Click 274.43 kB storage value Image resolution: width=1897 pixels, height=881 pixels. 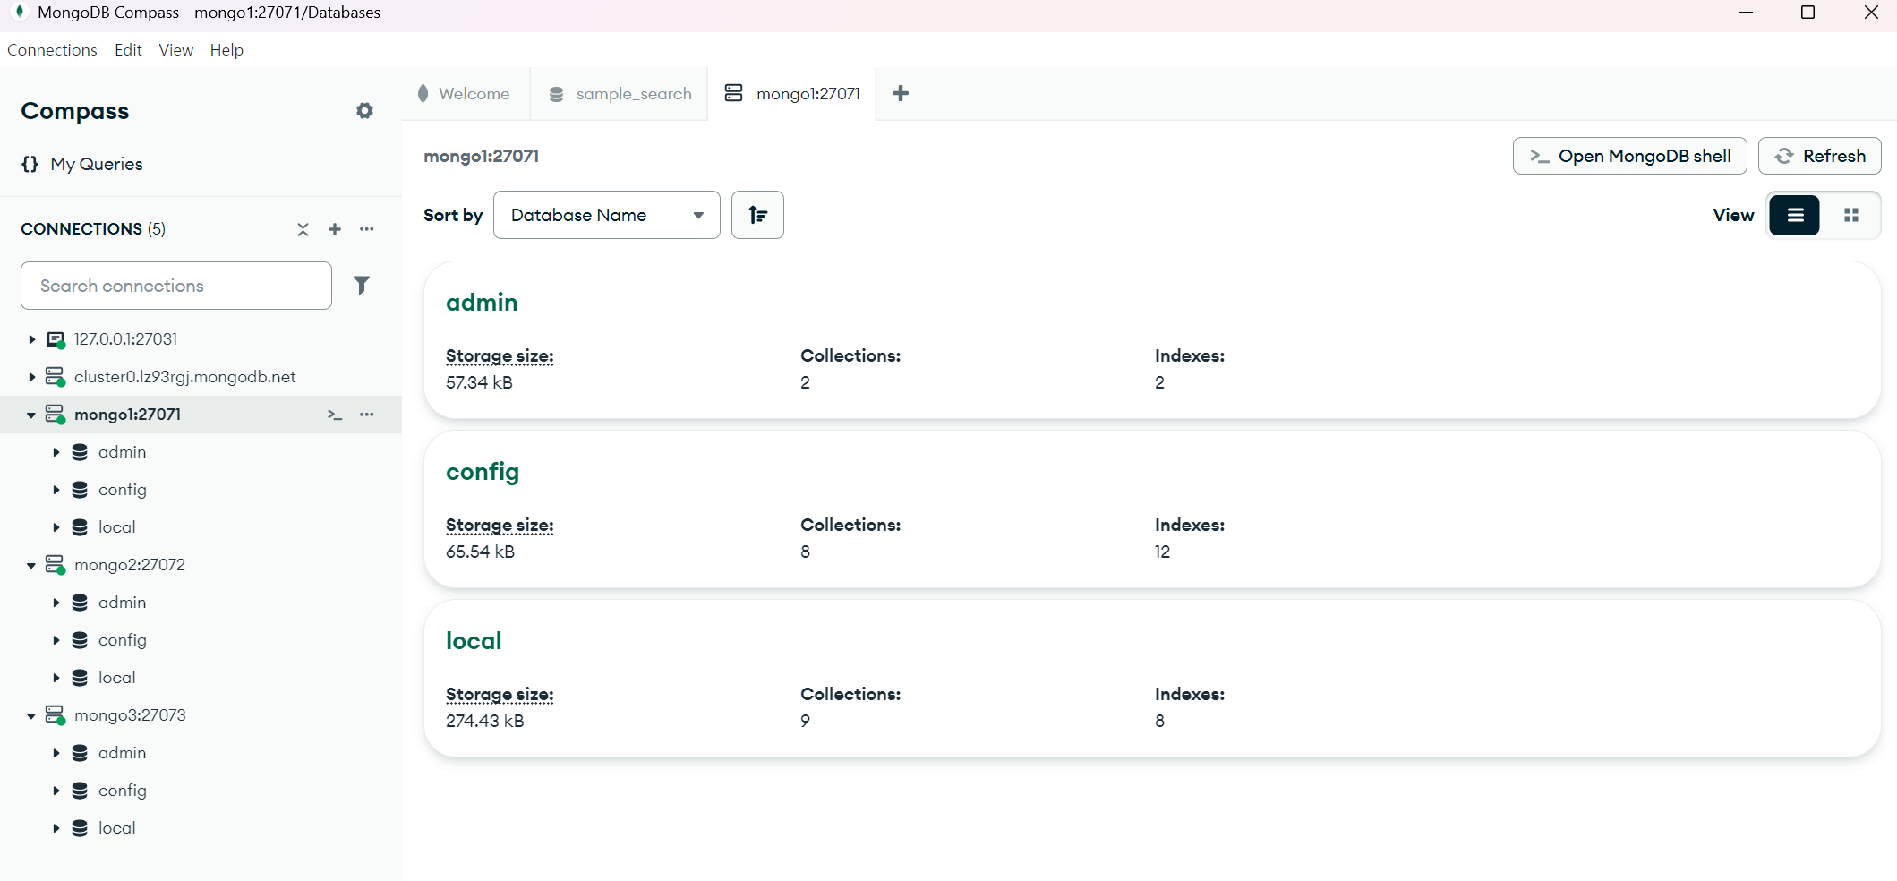click(x=485, y=721)
